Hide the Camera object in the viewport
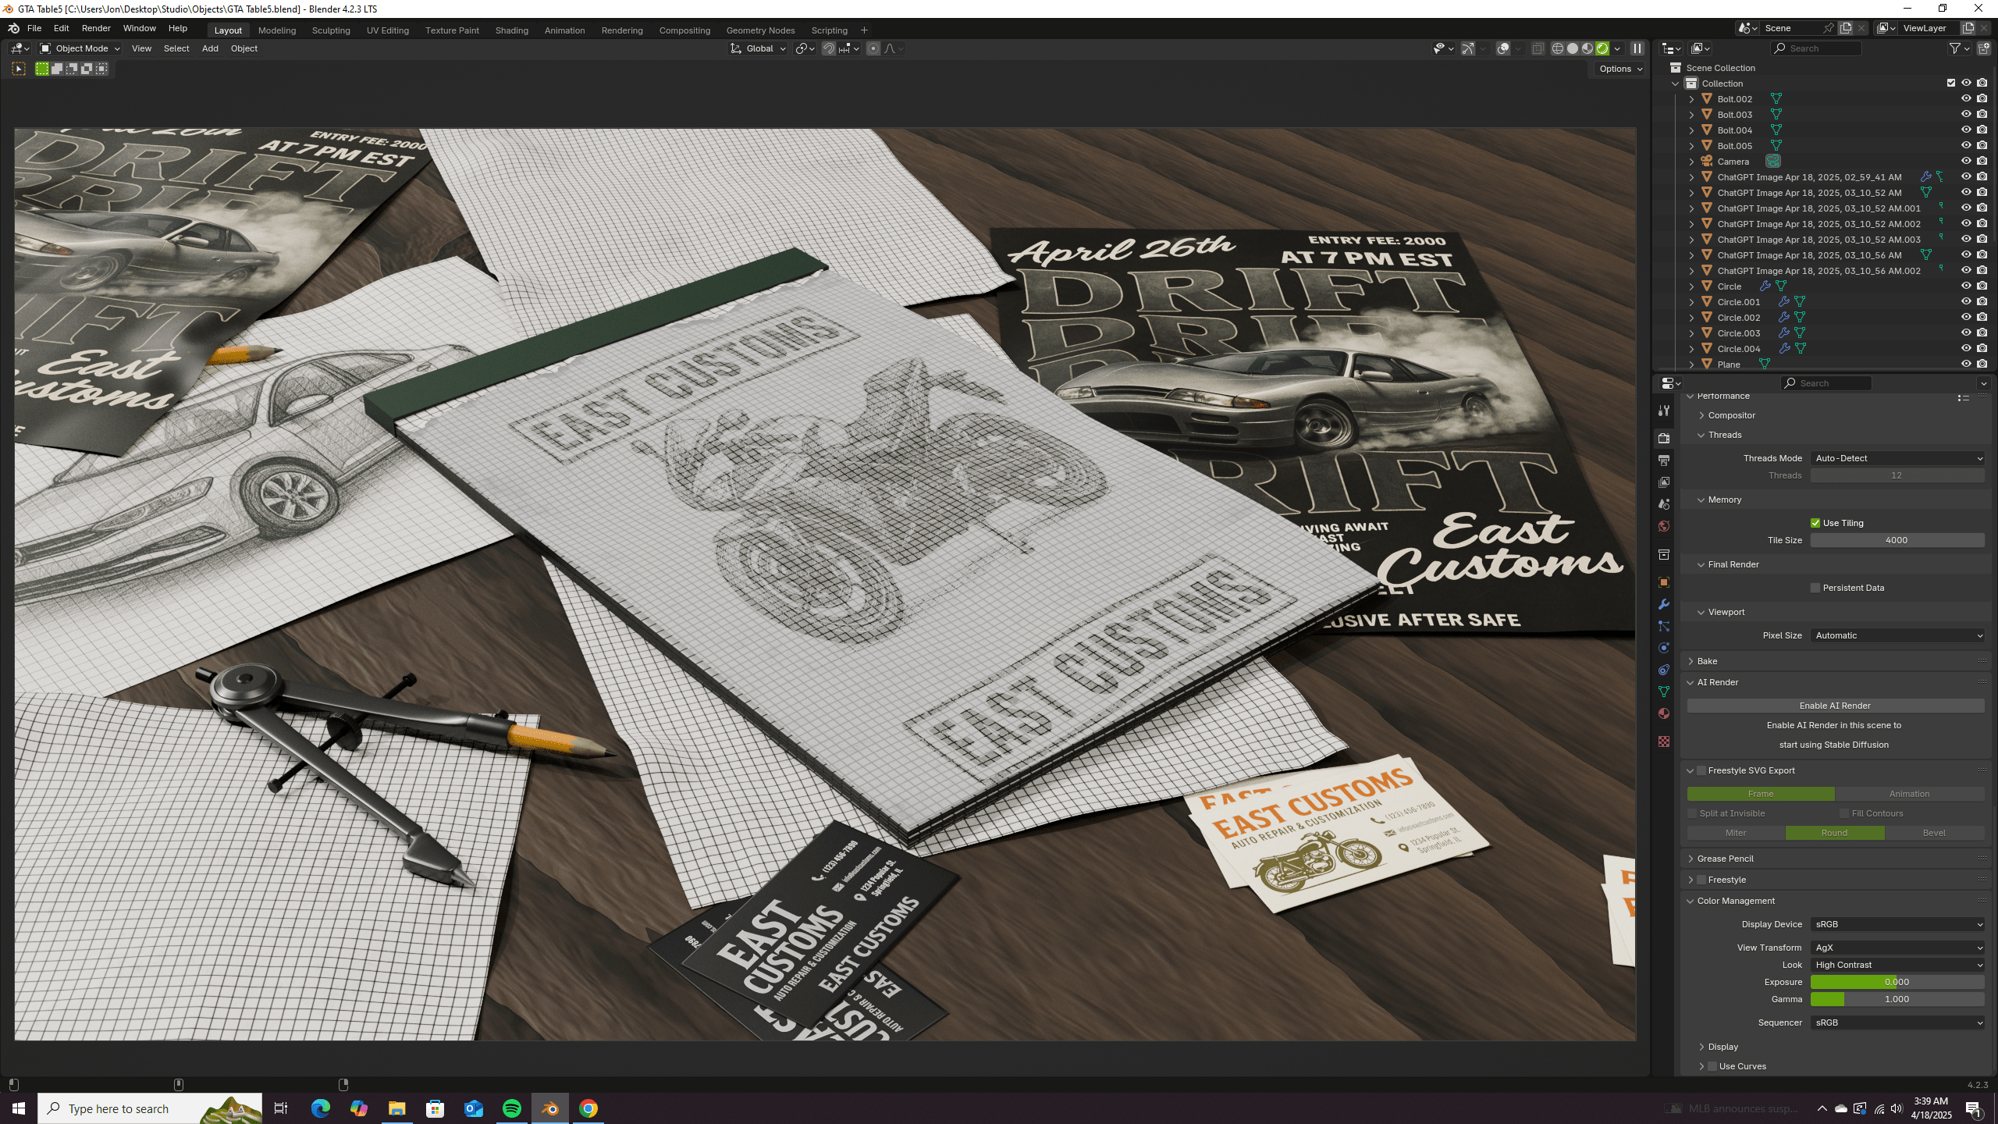1998x1124 pixels. coord(1966,162)
